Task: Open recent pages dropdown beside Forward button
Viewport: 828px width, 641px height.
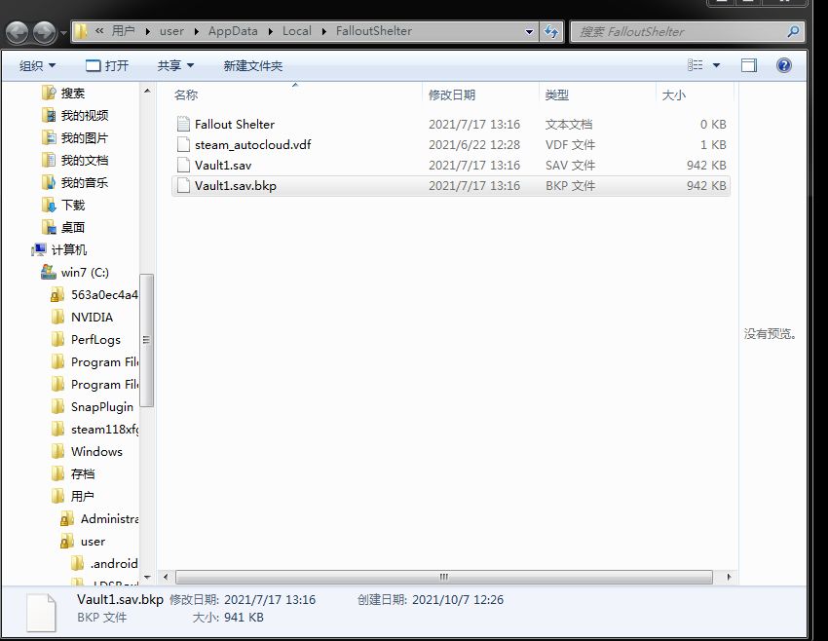Action: (x=63, y=33)
